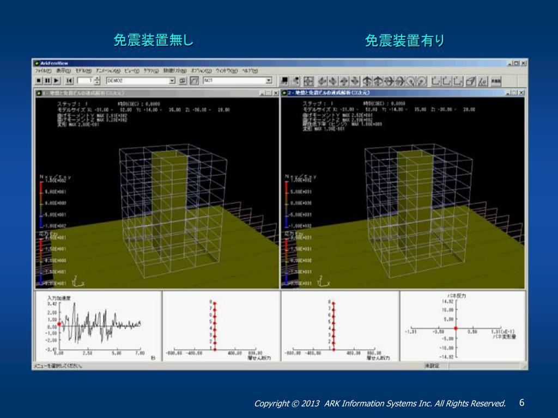Click the icon in child window 2 title
Viewport: 558px width, 418px height.
(x=284, y=93)
